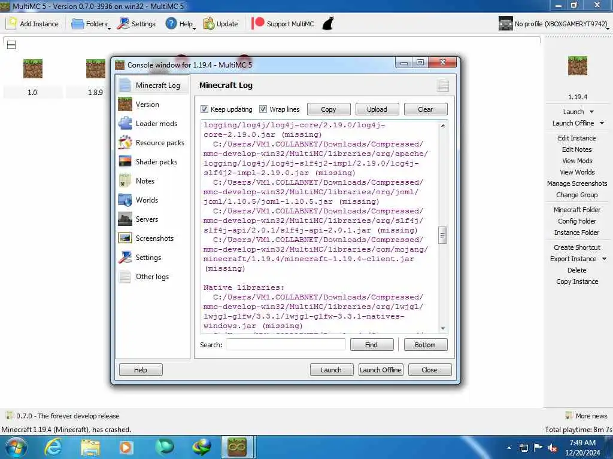613x459 pixels.
Task: Open the Folders toolbar icon
Action: point(77,24)
